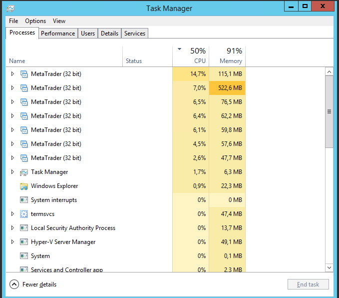
Task: Select the Windows Explorer folder icon
Action: [24, 186]
